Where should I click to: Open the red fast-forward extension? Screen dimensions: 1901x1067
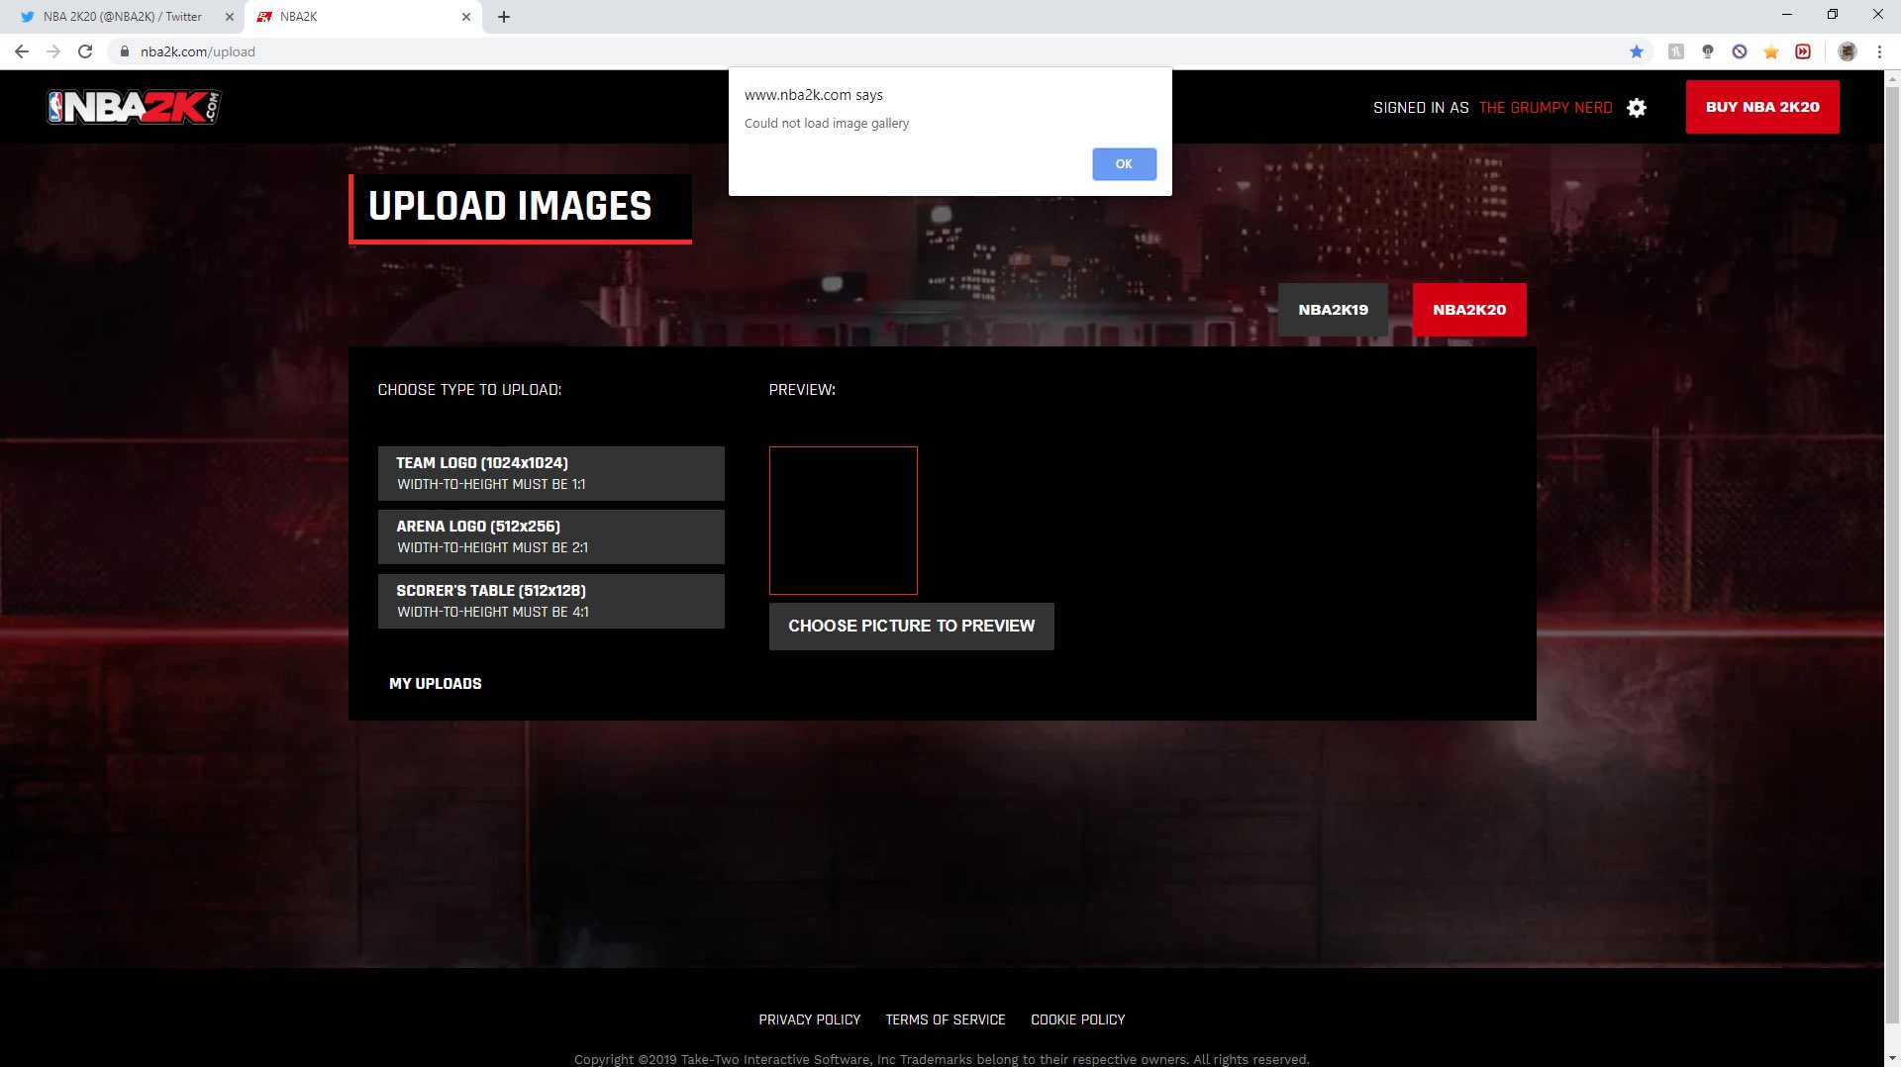pyautogui.click(x=1803, y=51)
